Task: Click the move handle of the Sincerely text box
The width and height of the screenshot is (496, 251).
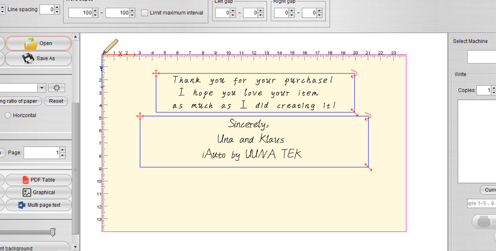Action: [140, 116]
